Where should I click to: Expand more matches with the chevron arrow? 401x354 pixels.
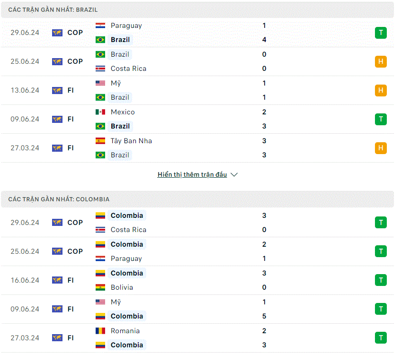tap(234, 174)
